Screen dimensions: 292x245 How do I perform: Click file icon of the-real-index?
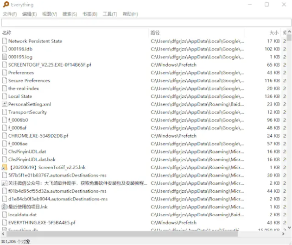[x=5, y=88]
